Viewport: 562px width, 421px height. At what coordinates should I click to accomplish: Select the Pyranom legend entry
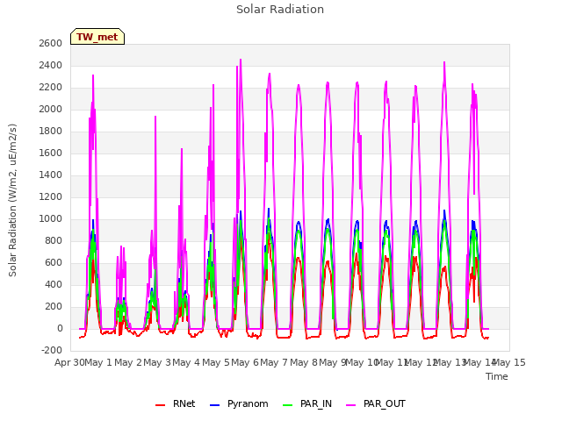pyautogui.click(x=239, y=403)
